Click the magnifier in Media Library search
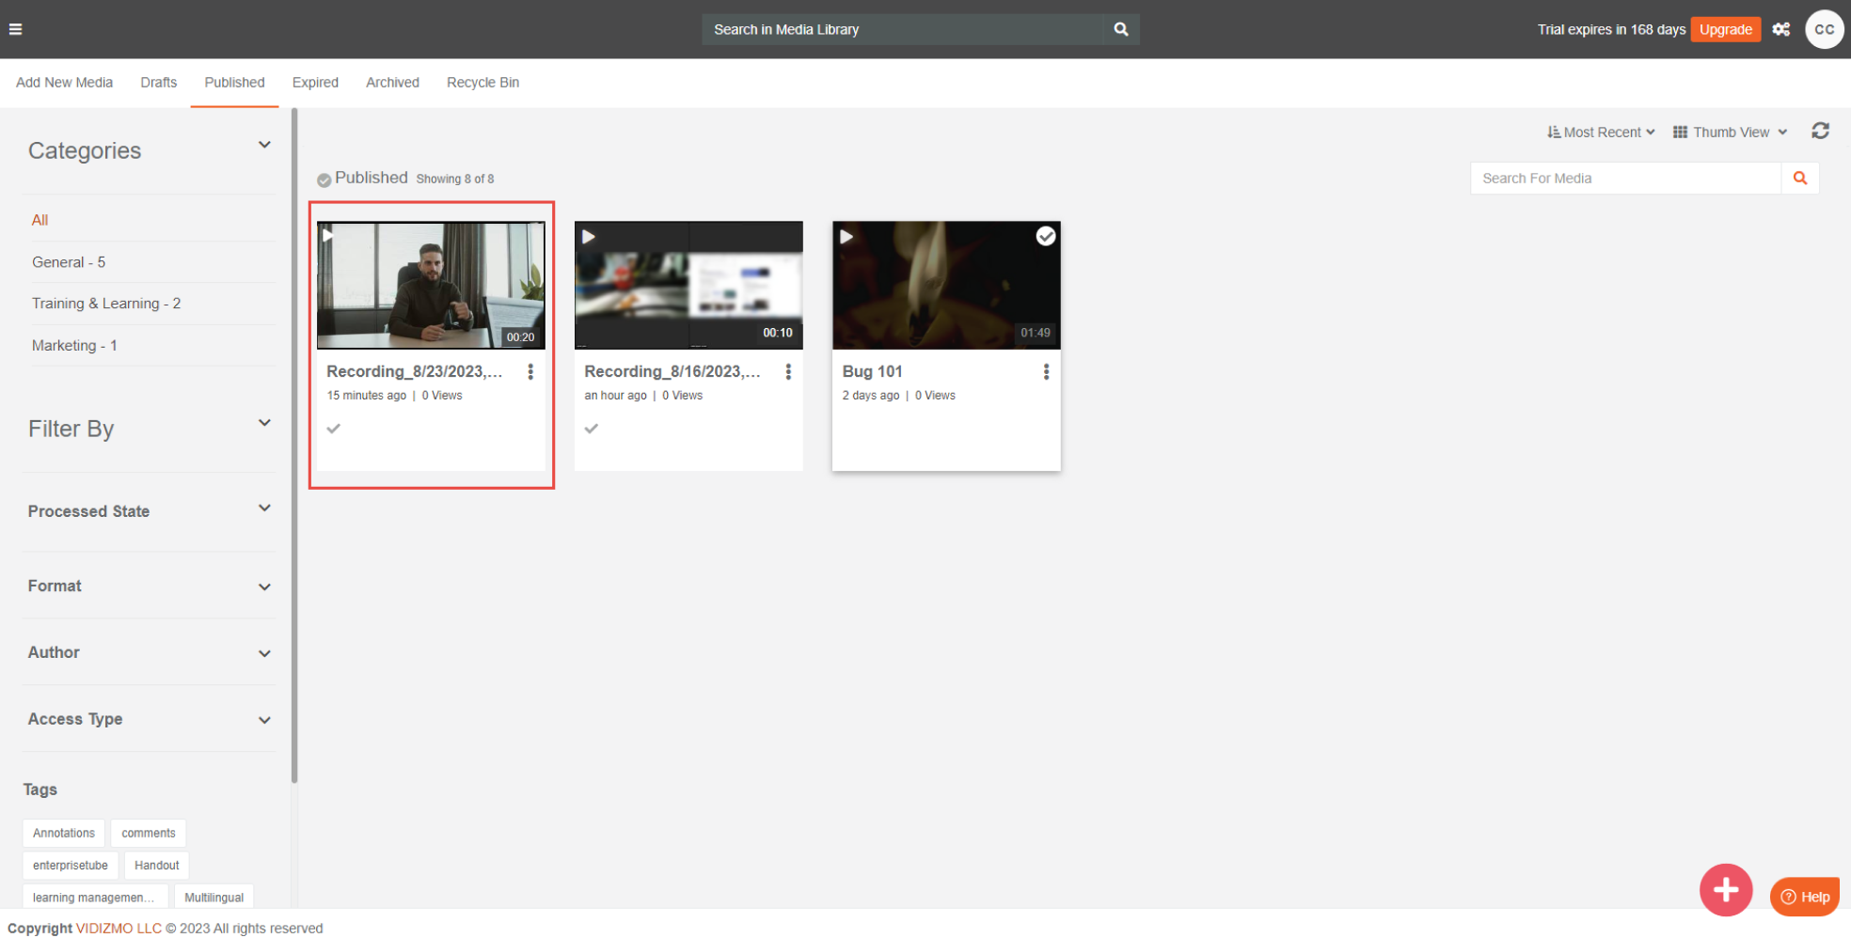Image resolution: width=1851 pixels, height=938 pixels. click(1120, 29)
